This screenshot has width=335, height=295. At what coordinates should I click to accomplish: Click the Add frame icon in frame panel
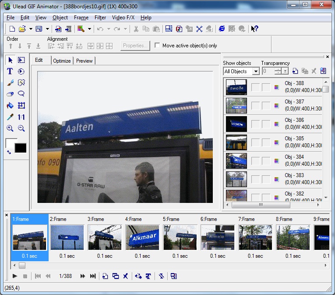coord(105,276)
